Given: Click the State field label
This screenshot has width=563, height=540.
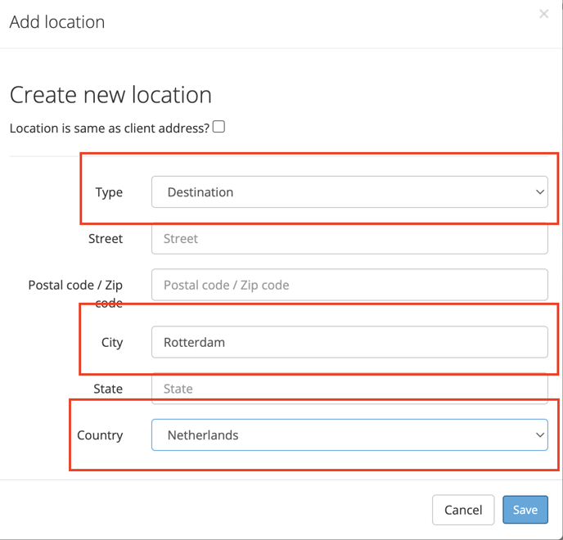Looking at the screenshot, I should click(x=108, y=389).
